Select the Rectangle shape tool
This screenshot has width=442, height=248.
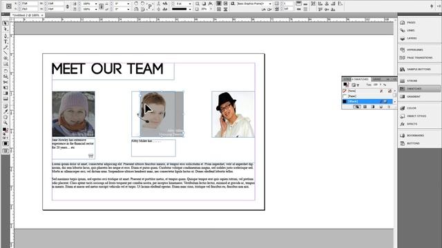pos(6,64)
